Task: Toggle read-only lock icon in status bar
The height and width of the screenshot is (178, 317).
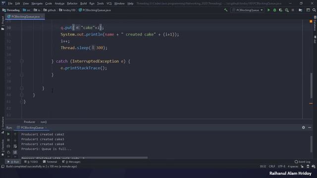Action: pos(302,167)
